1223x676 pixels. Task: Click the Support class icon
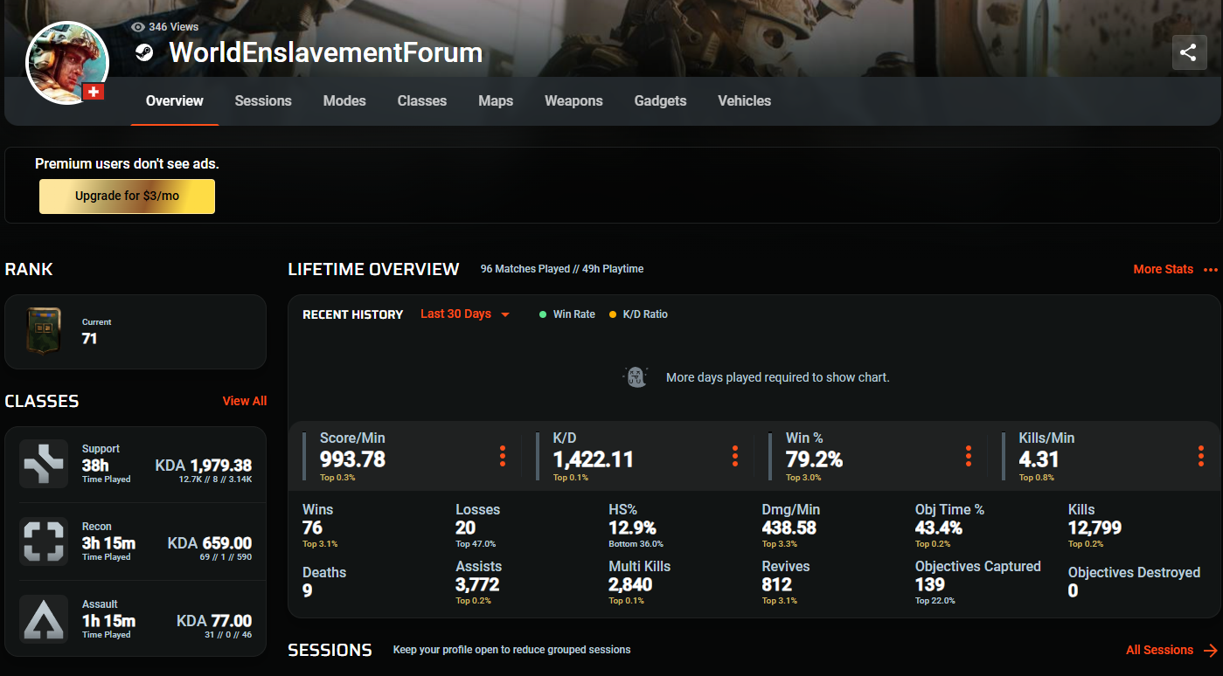[44, 464]
